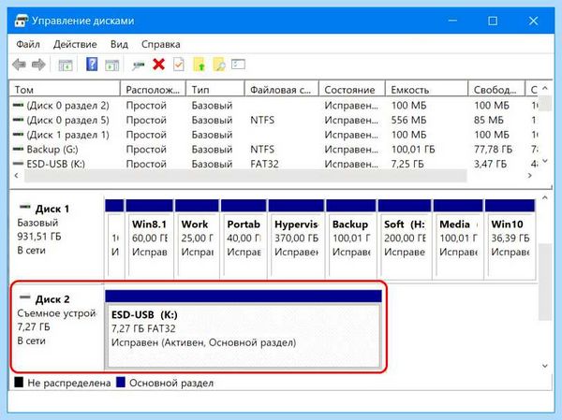Screen dimensions: 562x420
Task: Click the right arrow of horizontal scrollbar
Action: 530,176
